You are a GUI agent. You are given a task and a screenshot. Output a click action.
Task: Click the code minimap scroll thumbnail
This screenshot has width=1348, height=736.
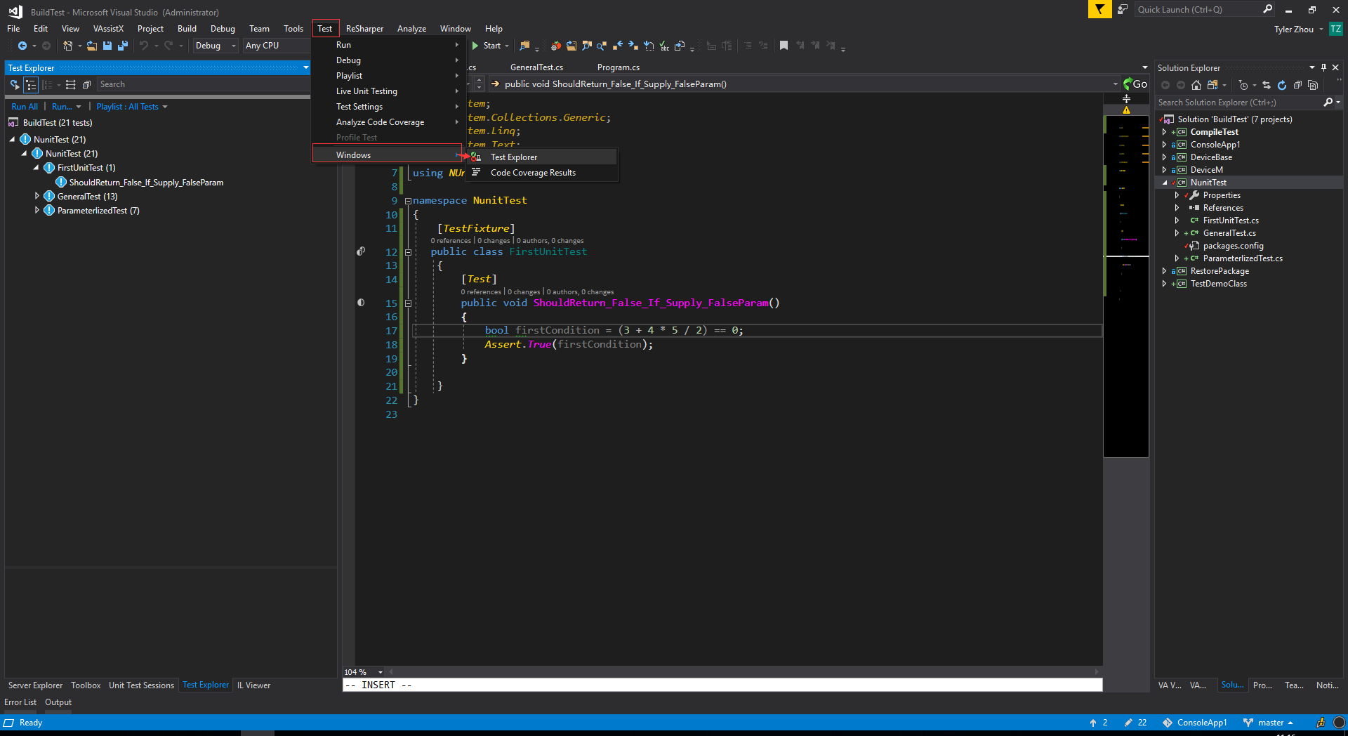pos(1126,286)
